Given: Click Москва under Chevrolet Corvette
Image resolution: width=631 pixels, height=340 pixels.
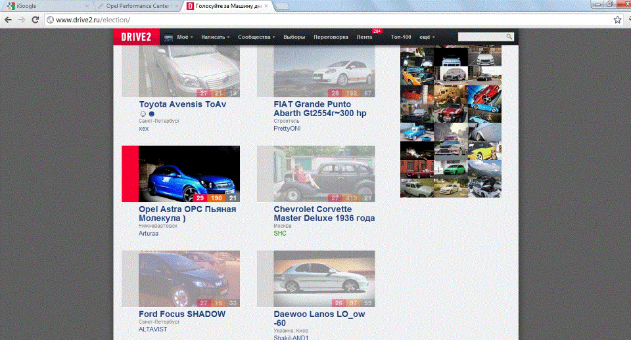Looking at the screenshot, I should pos(283,226).
